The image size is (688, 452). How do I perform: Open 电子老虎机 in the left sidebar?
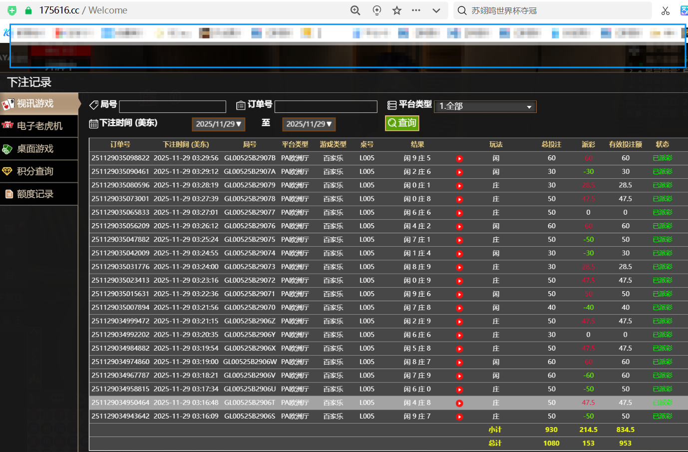(x=39, y=126)
